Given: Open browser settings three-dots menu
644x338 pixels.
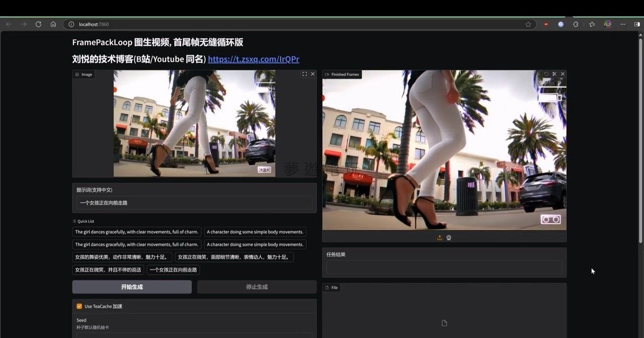Looking at the screenshot, I should 623,24.
